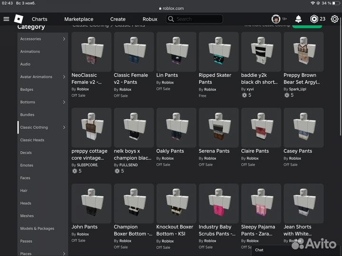Select Decals in the category list
The width and height of the screenshot is (342, 256).
tap(26, 153)
